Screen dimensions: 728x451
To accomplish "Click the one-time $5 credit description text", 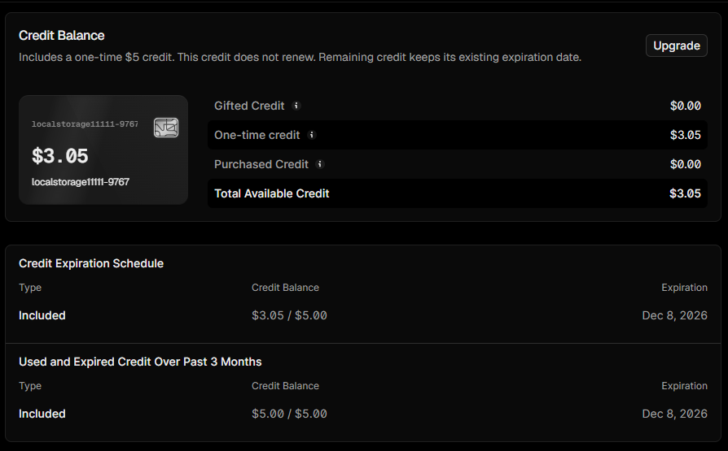I will click(x=300, y=57).
